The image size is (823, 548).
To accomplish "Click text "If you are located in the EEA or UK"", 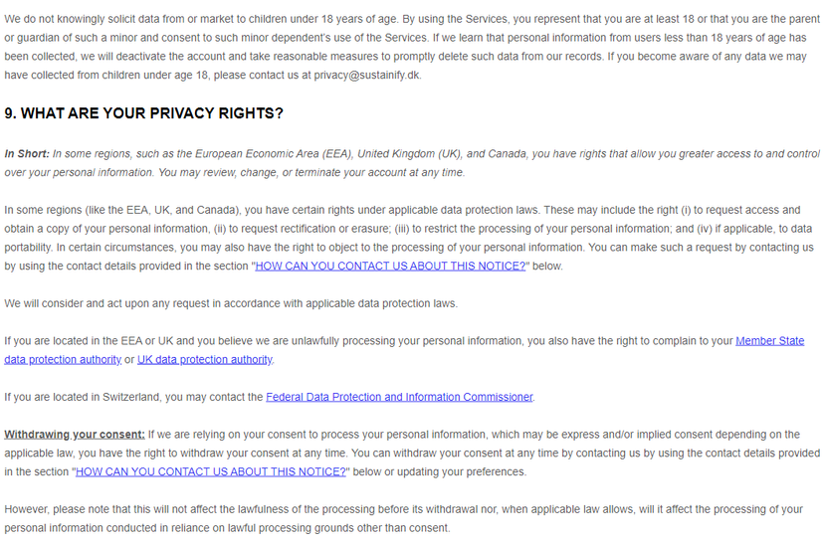I will [x=89, y=341].
